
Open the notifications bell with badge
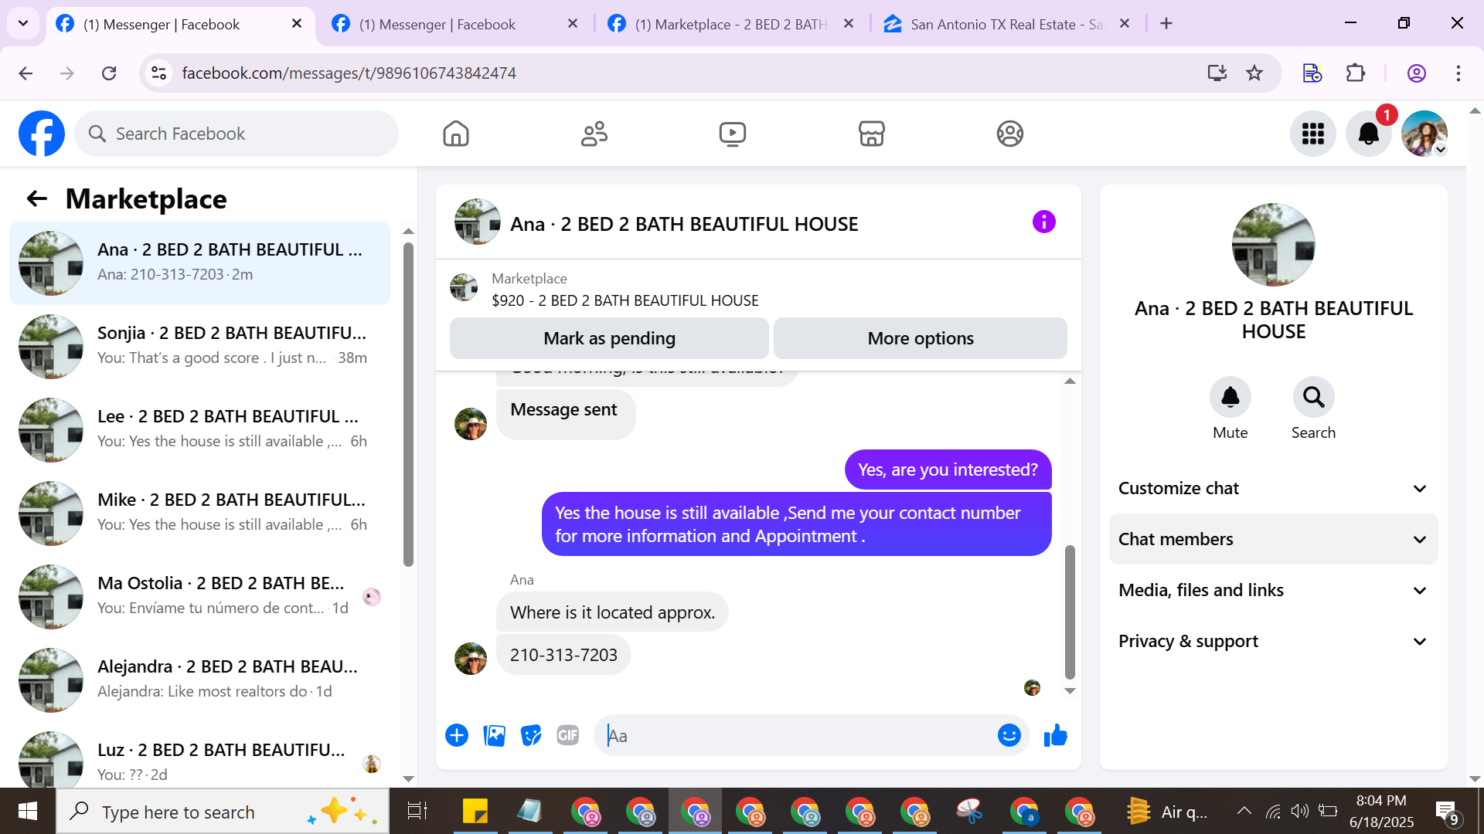click(1369, 134)
